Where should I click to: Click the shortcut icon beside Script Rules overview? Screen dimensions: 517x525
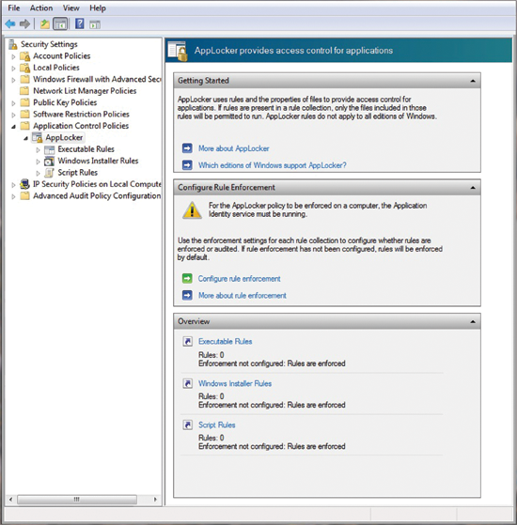(x=188, y=425)
